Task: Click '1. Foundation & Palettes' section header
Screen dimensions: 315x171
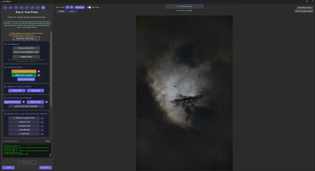Action: (14, 67)
